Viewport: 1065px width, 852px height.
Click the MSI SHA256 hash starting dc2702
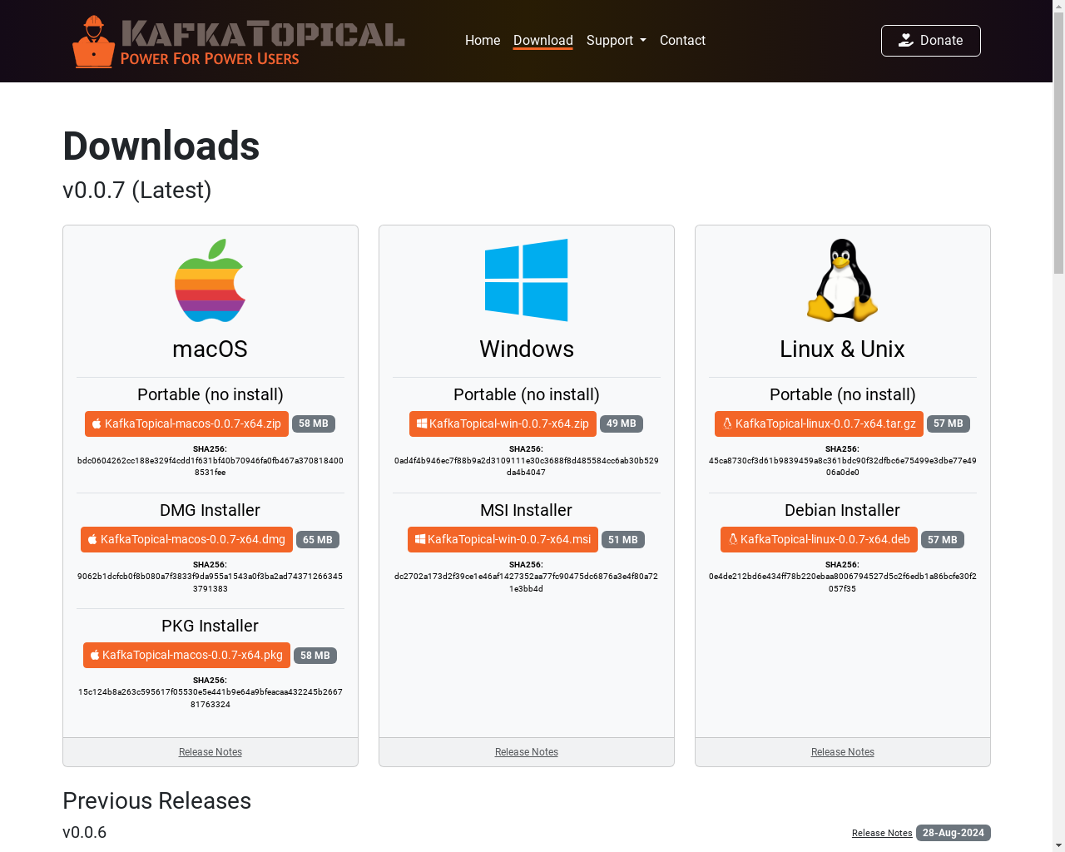(x=527, y=582)
